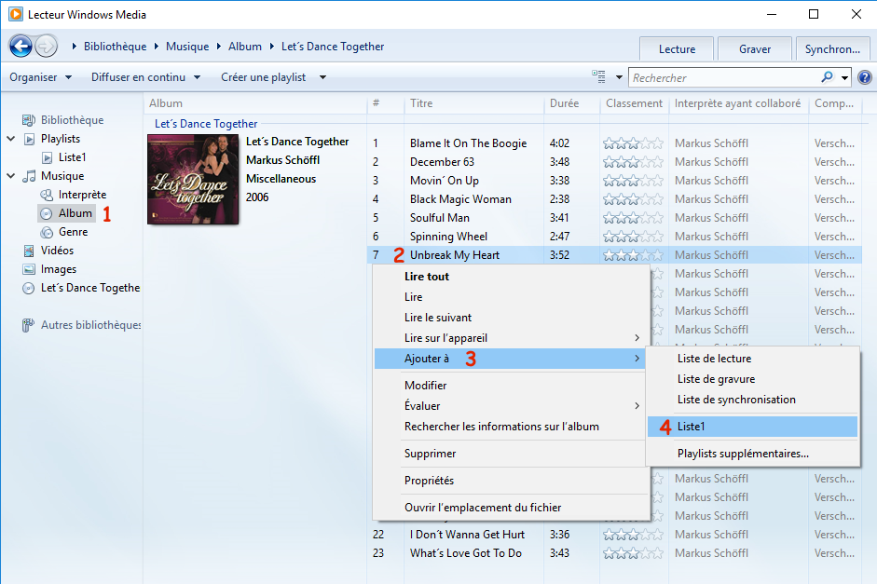Click the Let's Dance Together album cover
The image size is (877, 584).
pos(193,180)
